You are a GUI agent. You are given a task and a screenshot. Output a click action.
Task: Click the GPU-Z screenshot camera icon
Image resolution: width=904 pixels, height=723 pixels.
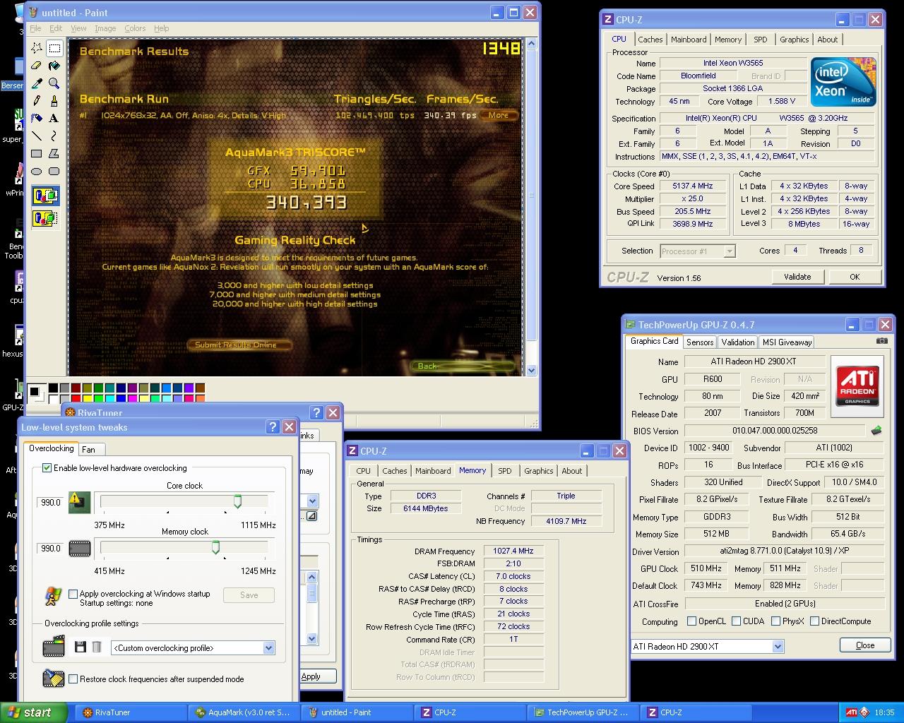(x=882, y=340)
